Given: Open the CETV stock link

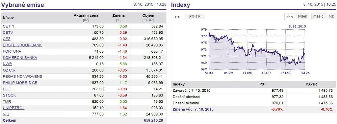Looking at the screenshot, I should click(x=8, y=33).
